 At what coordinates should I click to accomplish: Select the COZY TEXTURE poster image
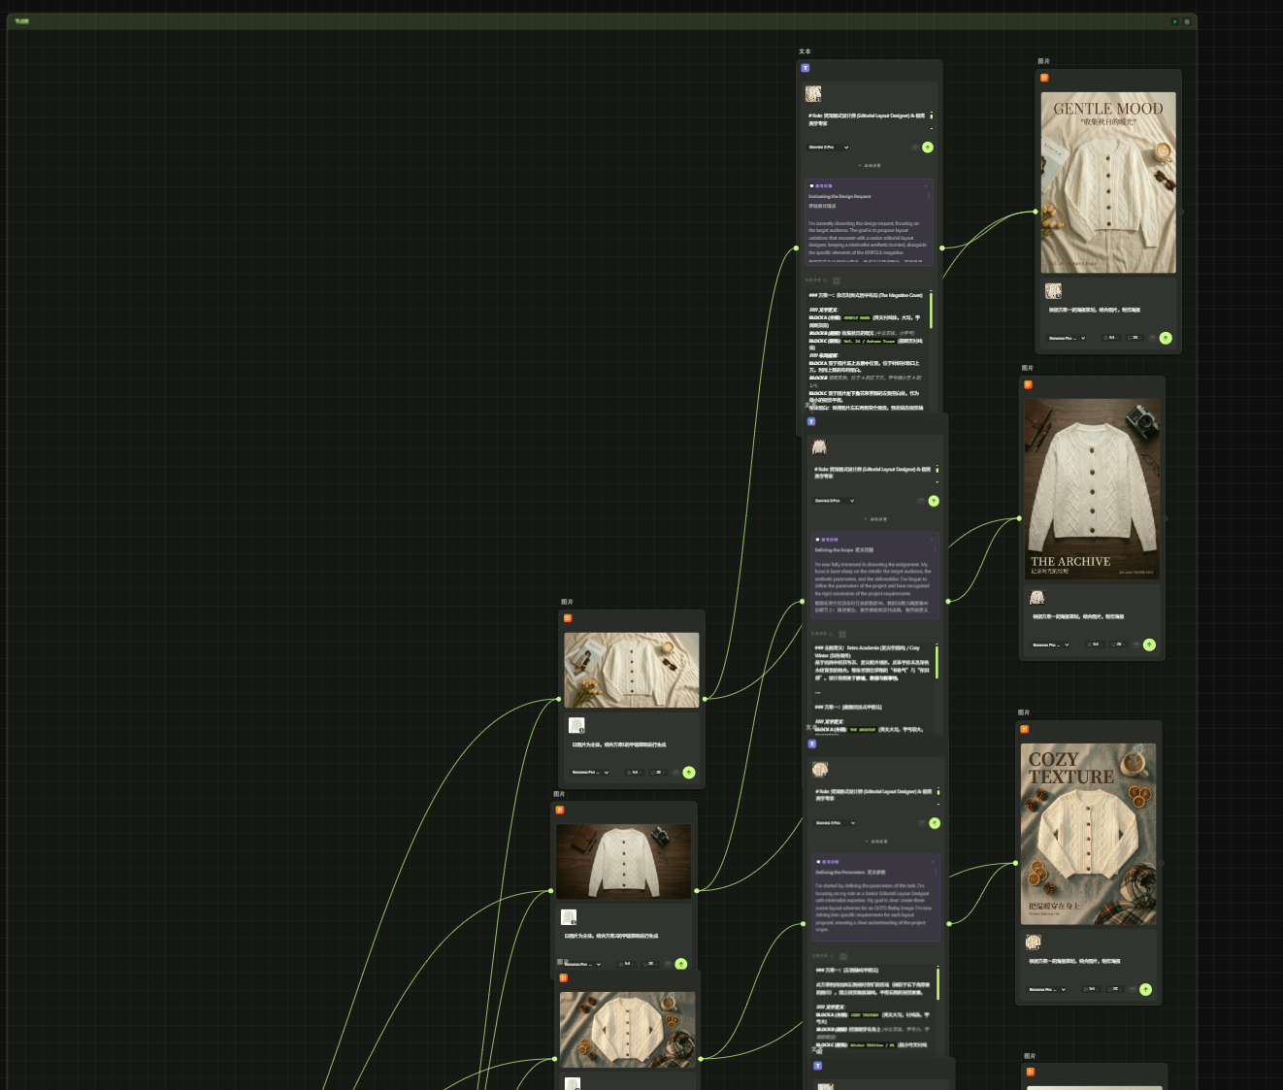tap(1088, 834)
